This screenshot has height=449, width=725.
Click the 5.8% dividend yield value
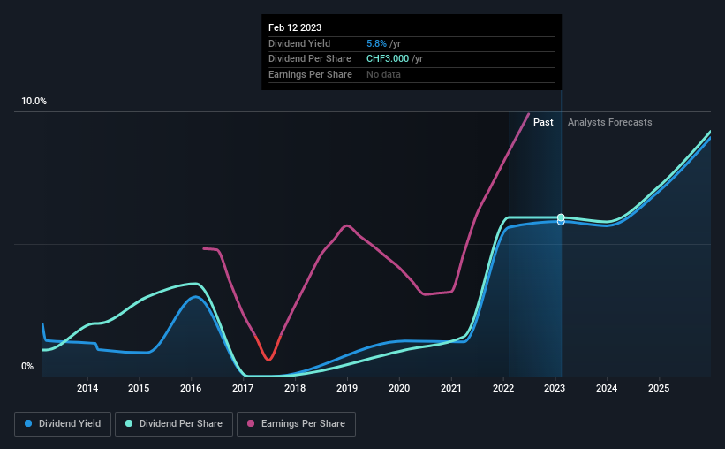coord(376,43)
